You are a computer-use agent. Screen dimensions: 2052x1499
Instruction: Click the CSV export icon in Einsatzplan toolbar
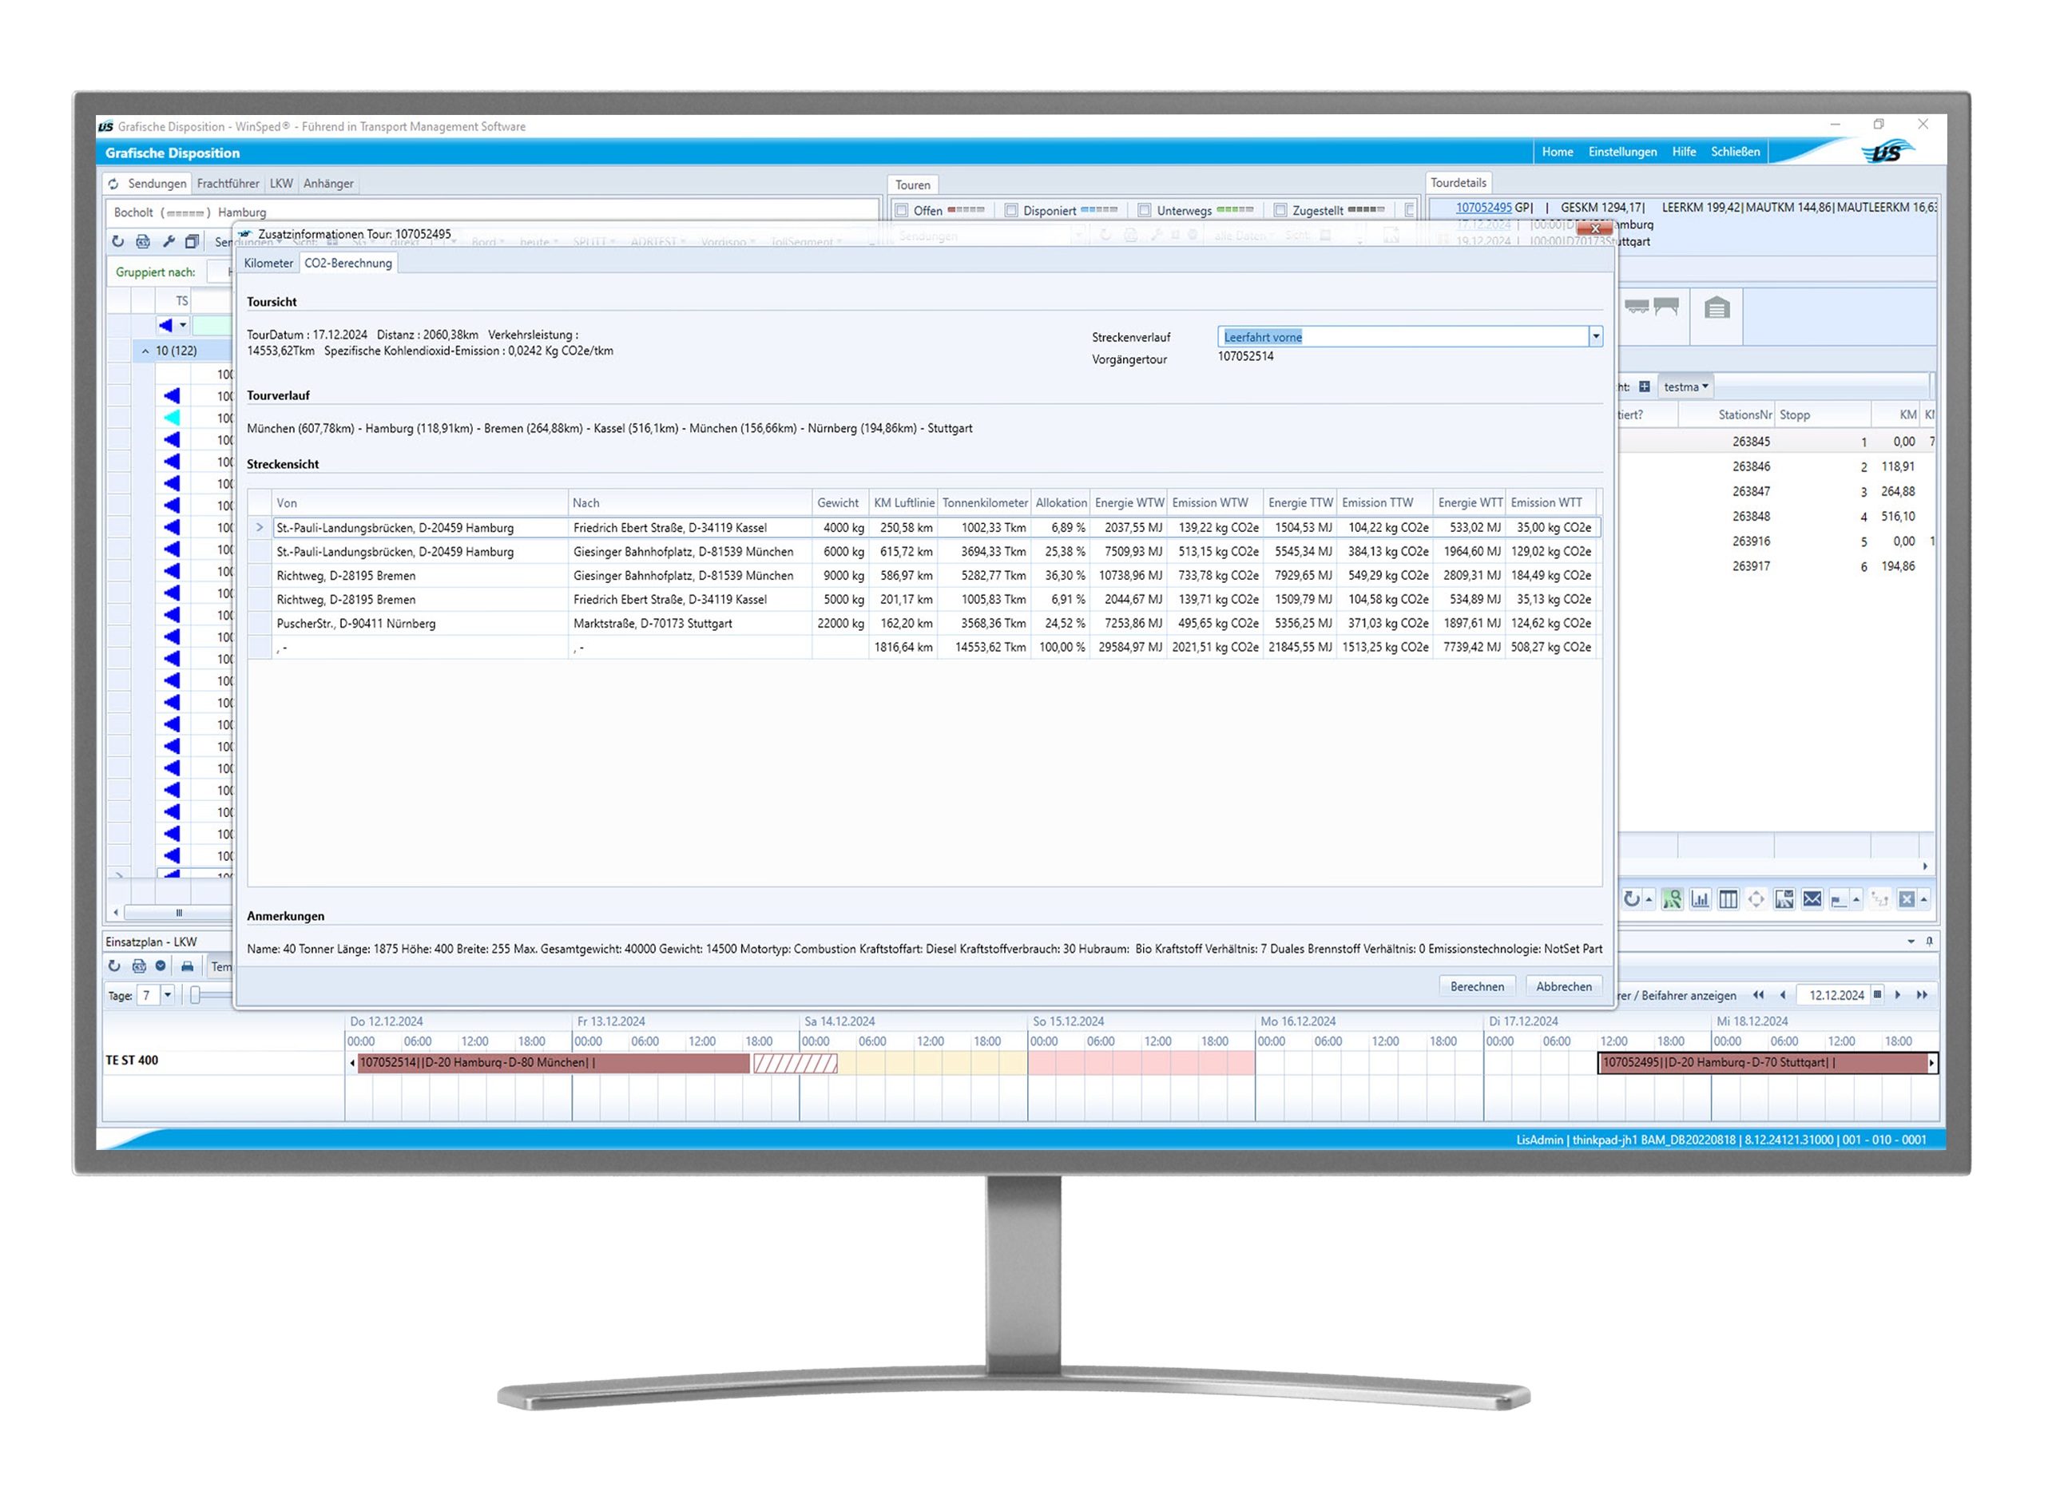(x=138, y=967)
